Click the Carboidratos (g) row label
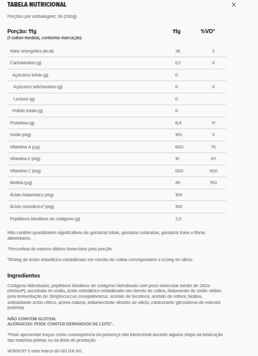 click(25, 63)
